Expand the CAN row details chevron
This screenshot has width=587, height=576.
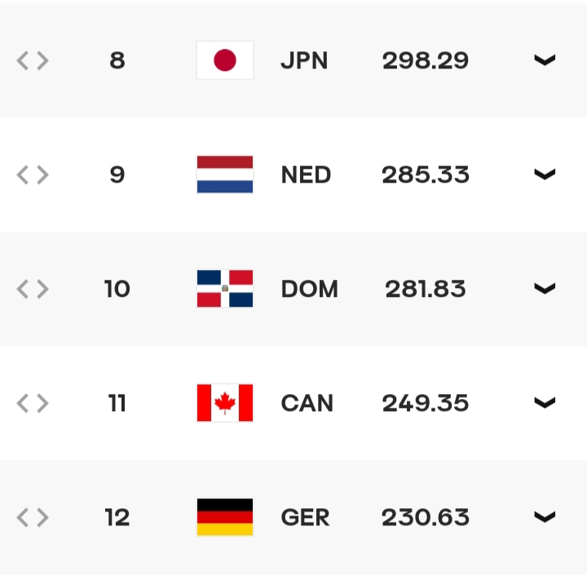(x=545, y=403)
